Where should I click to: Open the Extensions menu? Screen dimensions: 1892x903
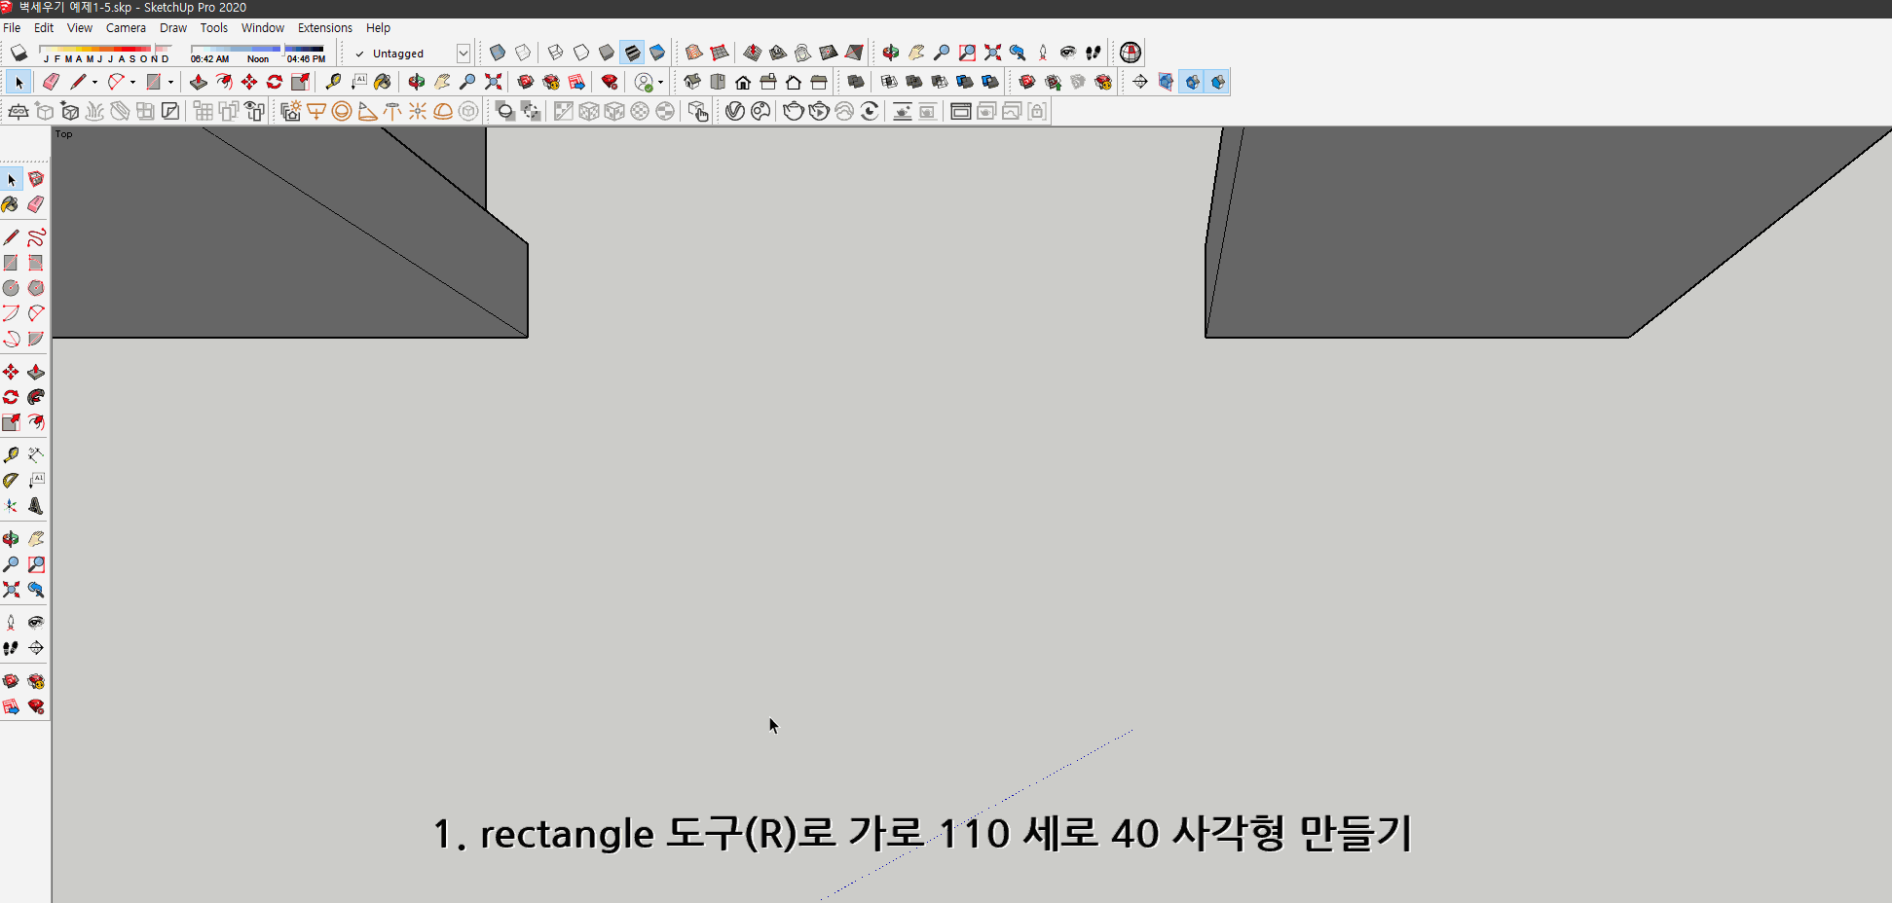coord(325,27)
